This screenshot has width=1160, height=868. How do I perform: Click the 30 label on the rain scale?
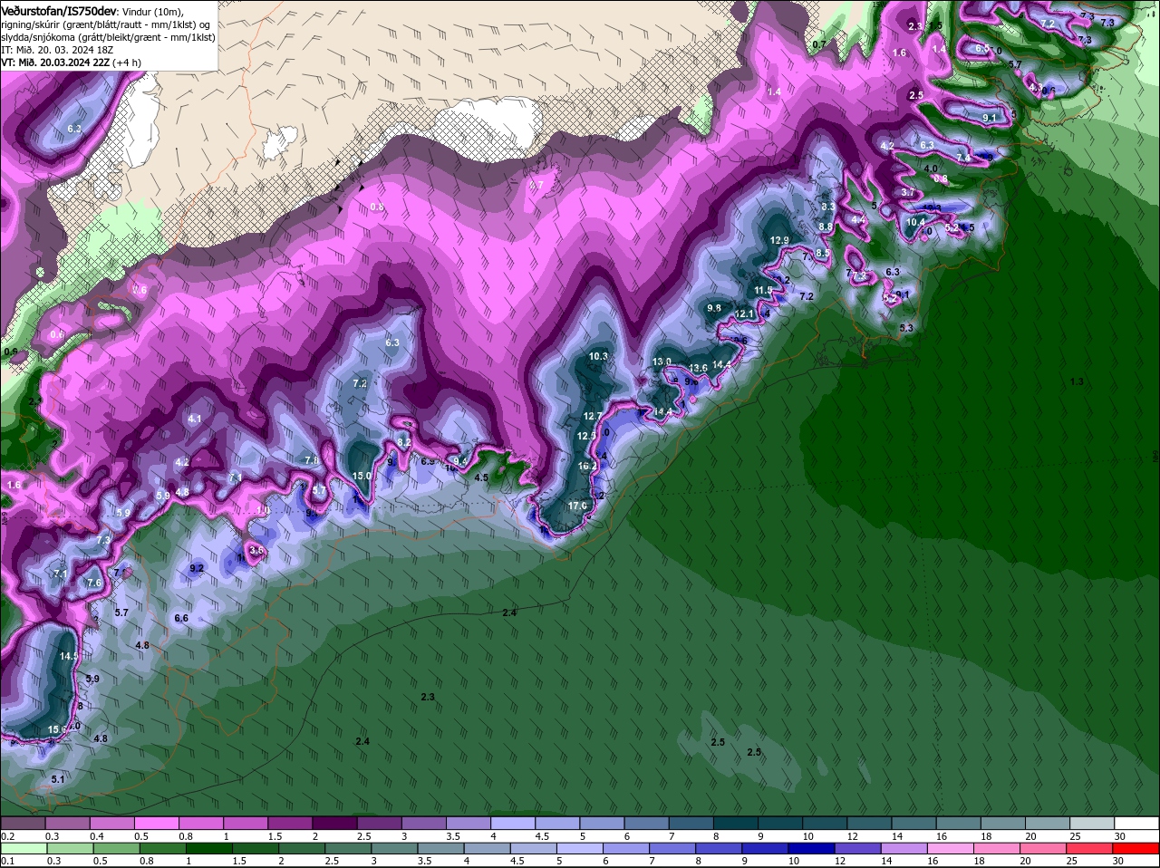tap(1117, 860)
